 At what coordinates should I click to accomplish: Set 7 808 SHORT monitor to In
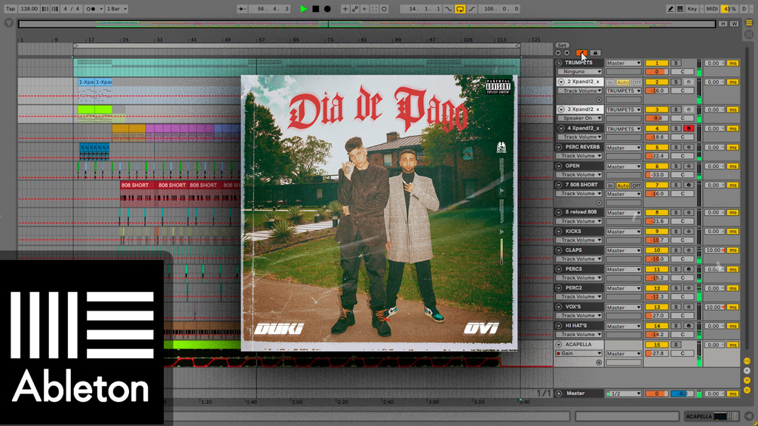point(610,185)
